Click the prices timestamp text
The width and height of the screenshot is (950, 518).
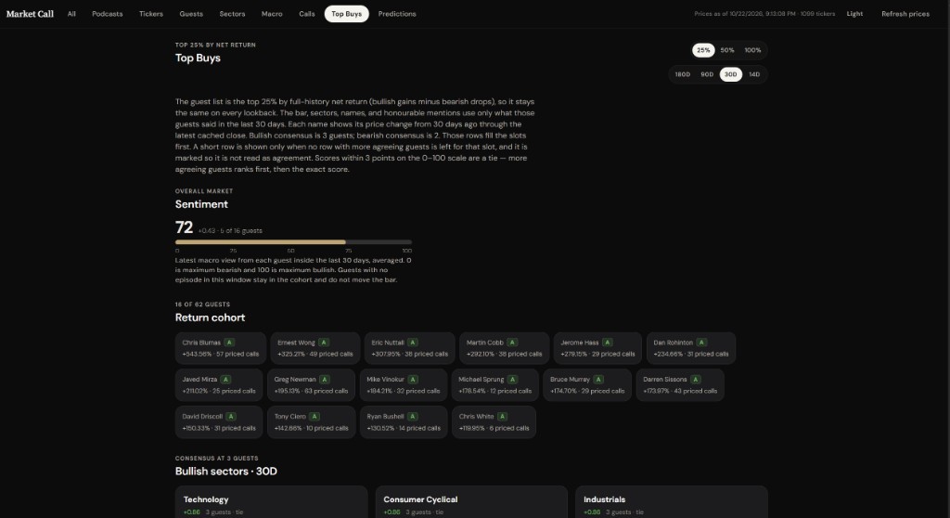(x=764, y=14)
